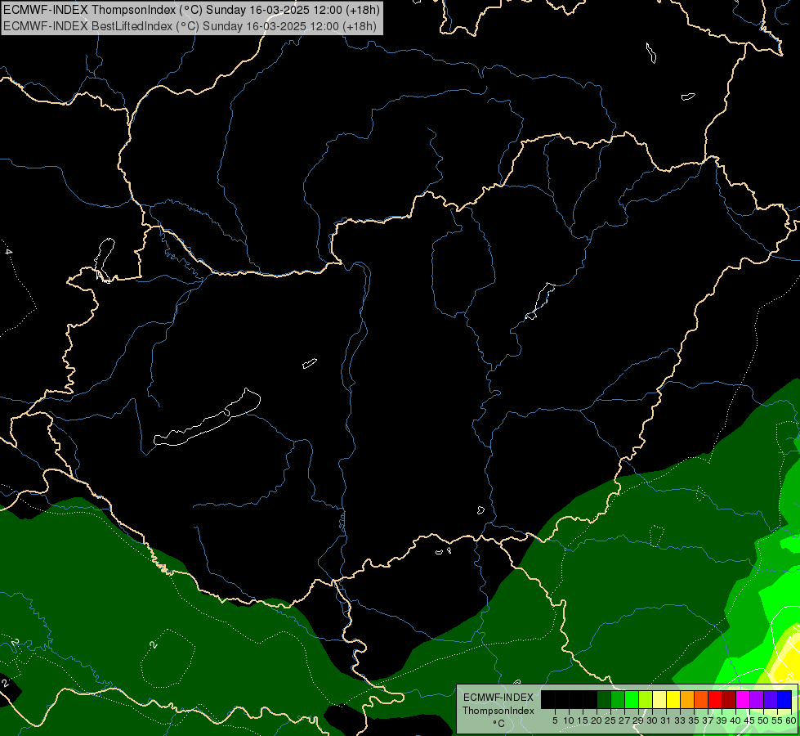Click the legend title 'ECMWF-INDEX'

click(498, 698)
